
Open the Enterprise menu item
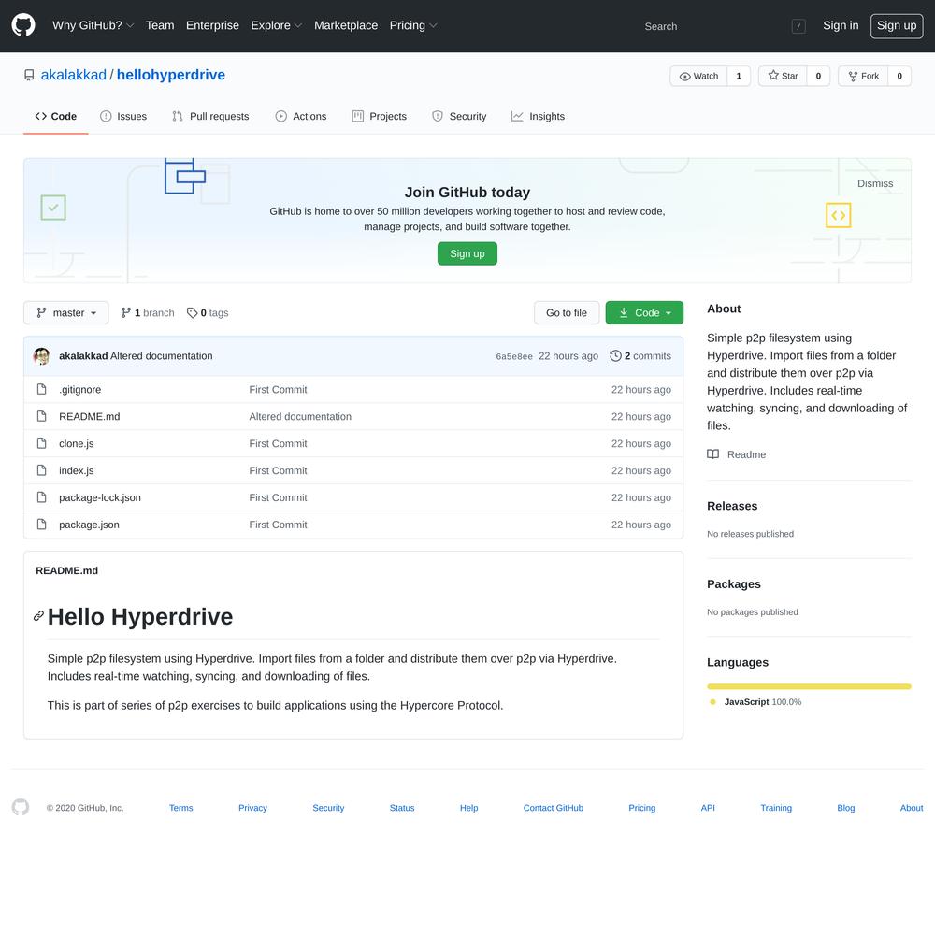(x=212, y=25)
